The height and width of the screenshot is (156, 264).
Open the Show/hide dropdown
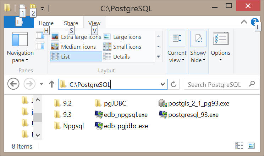(198, 52)
